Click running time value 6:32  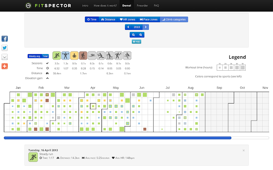[x=57, y=69]
